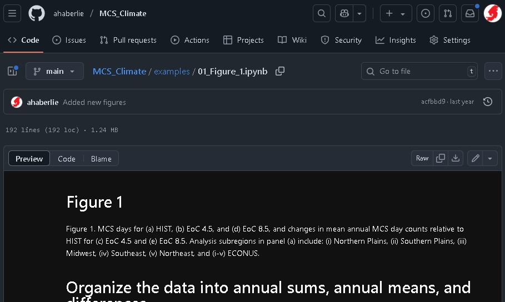The width and height of the screenshot is (505, 302).
Task: Open the create new plus dropdown
Action: click(x=396, y=13)
